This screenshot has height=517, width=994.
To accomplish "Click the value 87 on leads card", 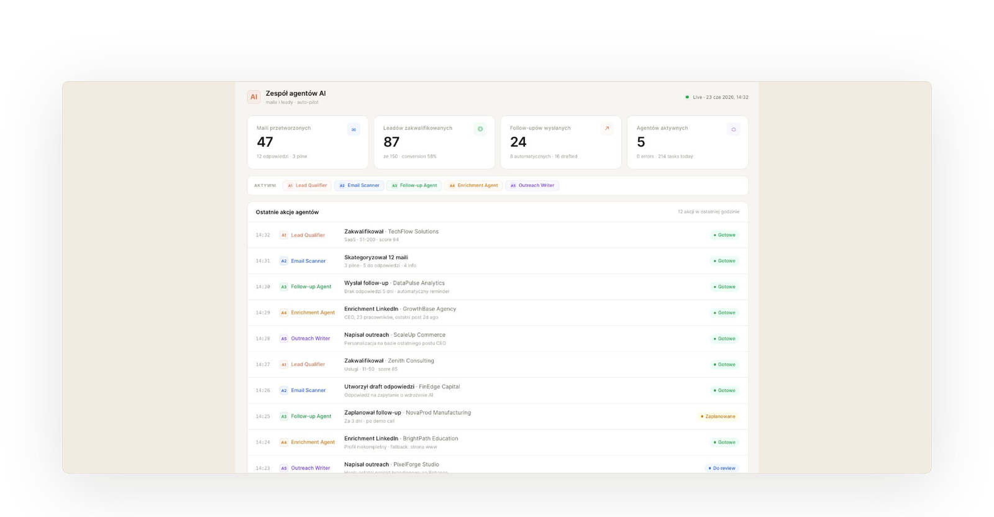I will click(x=391, y=142).
